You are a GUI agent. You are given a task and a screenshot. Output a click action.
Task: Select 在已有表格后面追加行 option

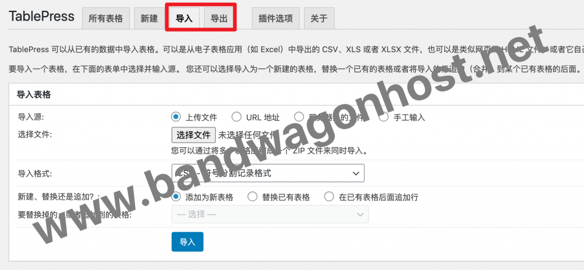tap(329, 196)
